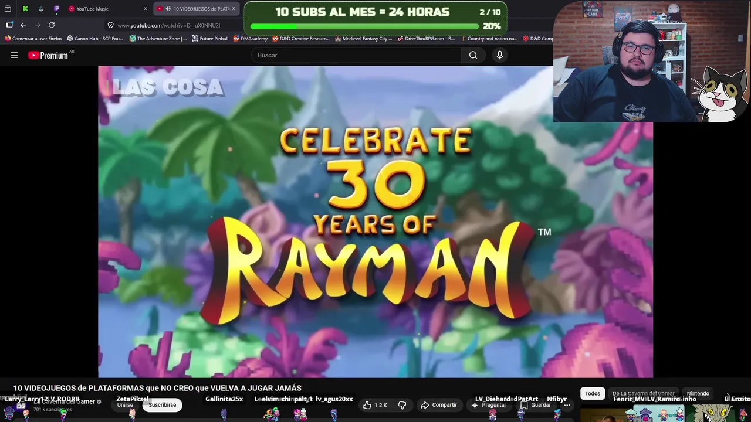
Task: Go back with browser back arrow
Action: 23,25
